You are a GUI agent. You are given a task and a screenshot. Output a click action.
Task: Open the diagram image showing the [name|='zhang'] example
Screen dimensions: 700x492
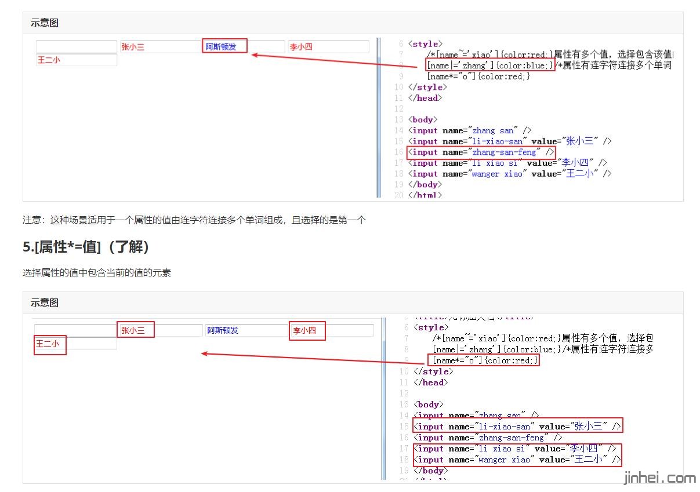(353, 118)
